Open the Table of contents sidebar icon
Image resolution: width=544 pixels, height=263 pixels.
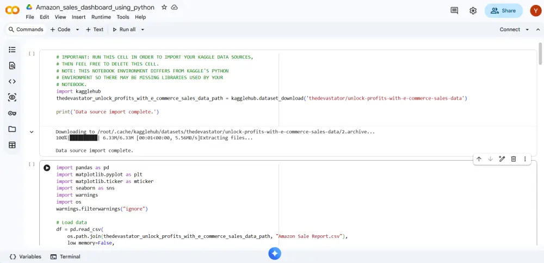point(12,50)
